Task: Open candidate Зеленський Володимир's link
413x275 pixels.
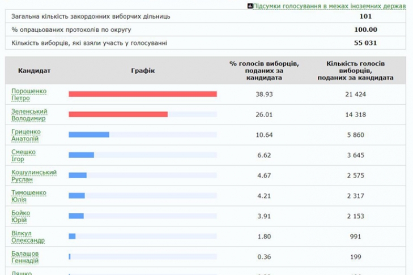Action: coord(29,115)
